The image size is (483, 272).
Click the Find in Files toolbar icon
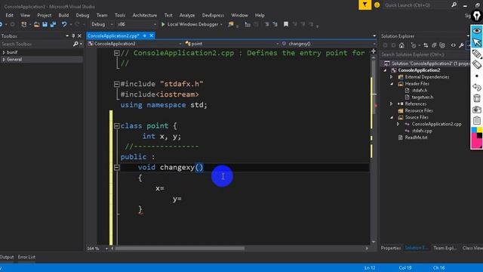231,24
